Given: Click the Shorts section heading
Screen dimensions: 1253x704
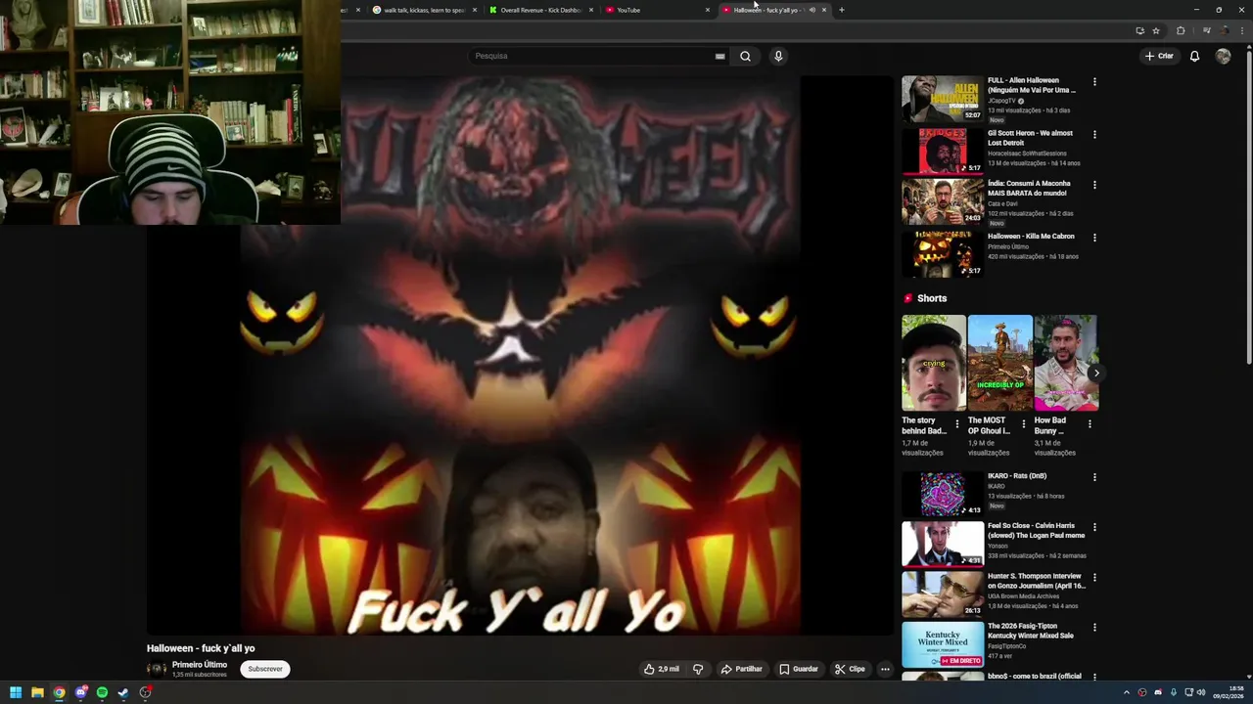Looking at the screenshot, I should 932,298.
